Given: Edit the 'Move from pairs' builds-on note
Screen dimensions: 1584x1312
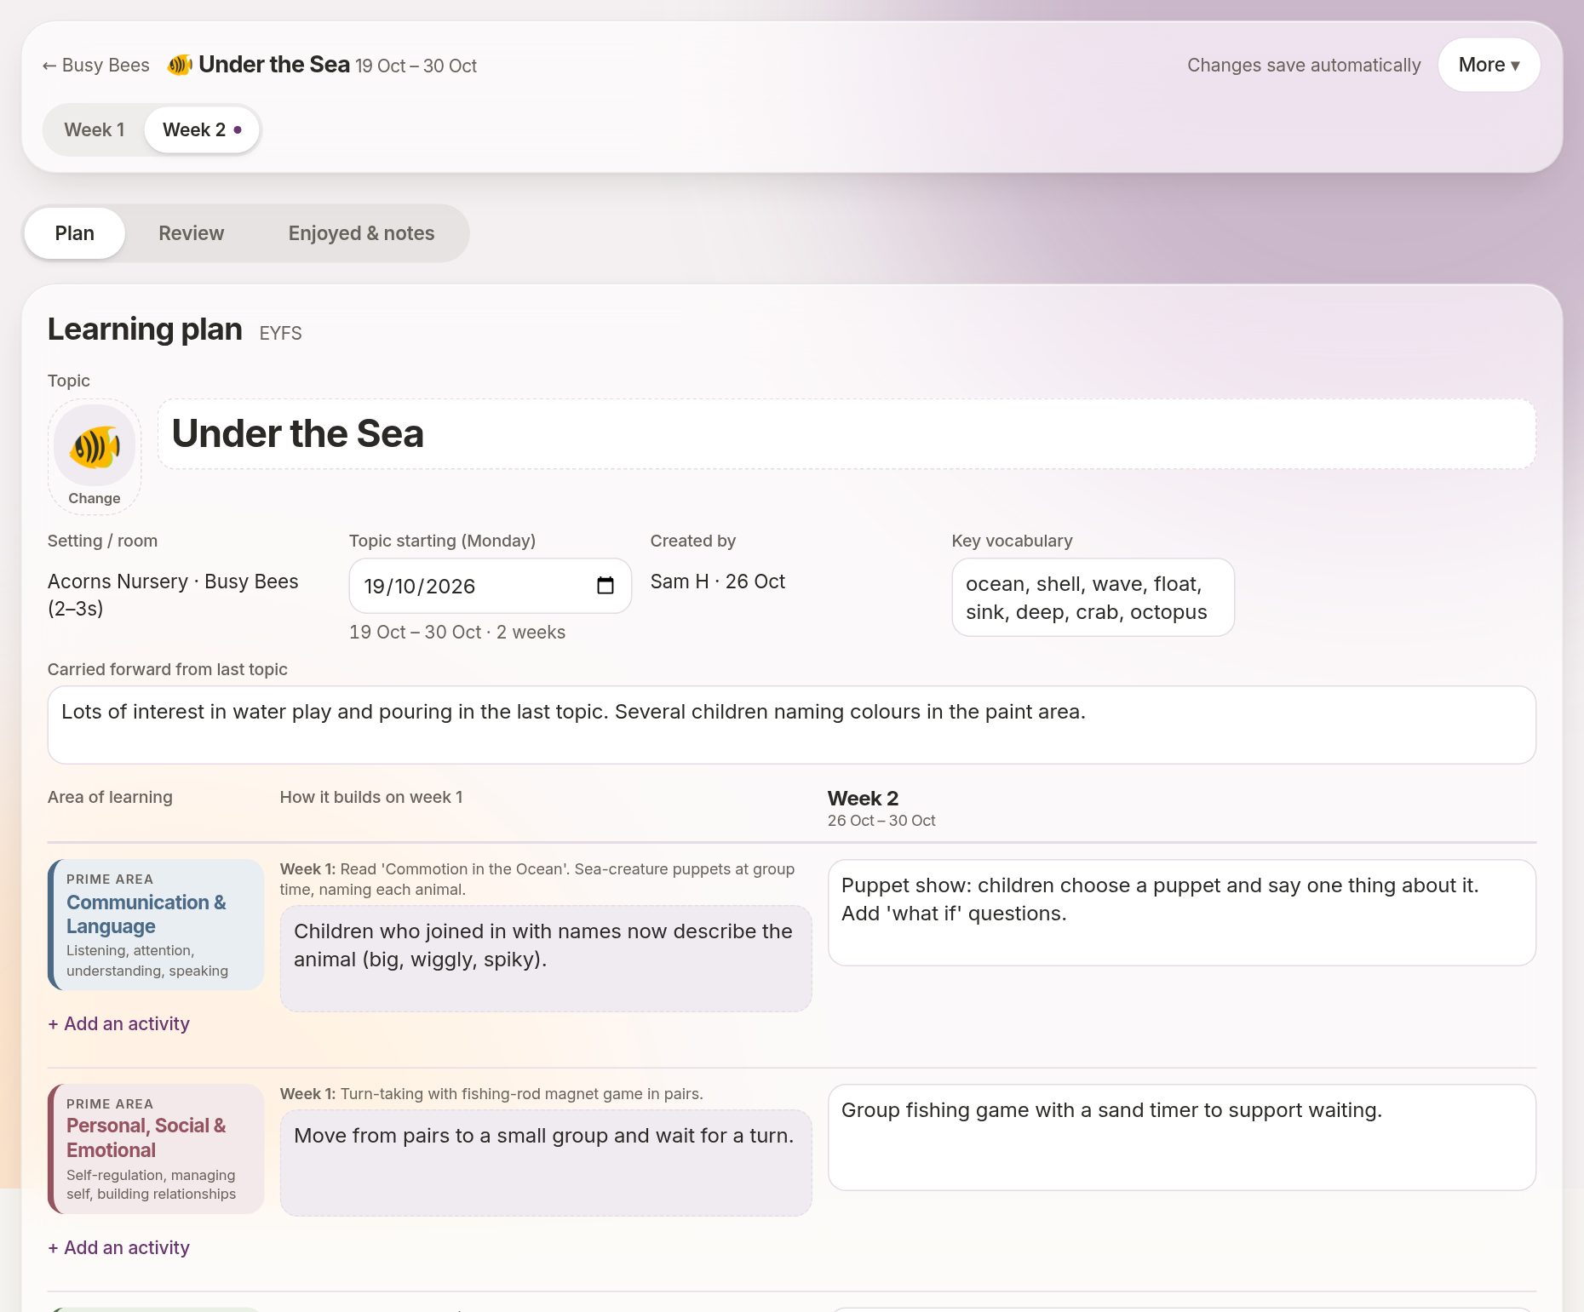Looking at the screenshot, I should 545,1163.
